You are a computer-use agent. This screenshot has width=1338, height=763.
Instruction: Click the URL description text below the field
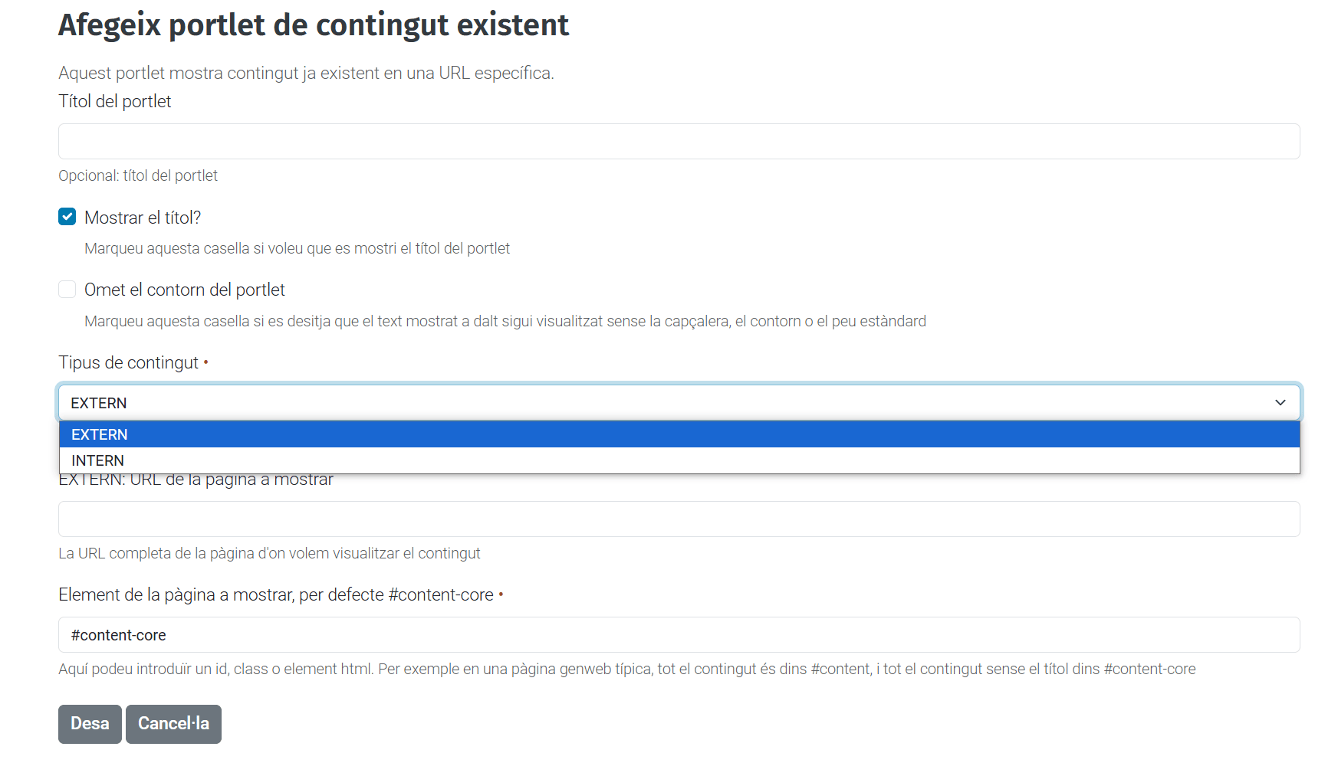point(269,552)
